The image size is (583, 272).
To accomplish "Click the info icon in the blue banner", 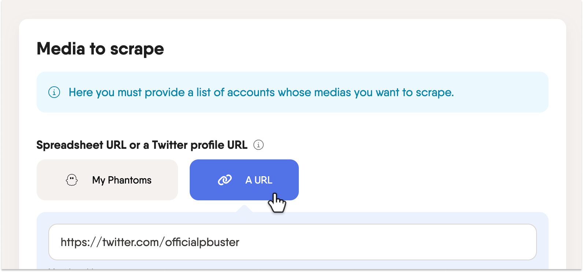I will [x=54, y=92].
